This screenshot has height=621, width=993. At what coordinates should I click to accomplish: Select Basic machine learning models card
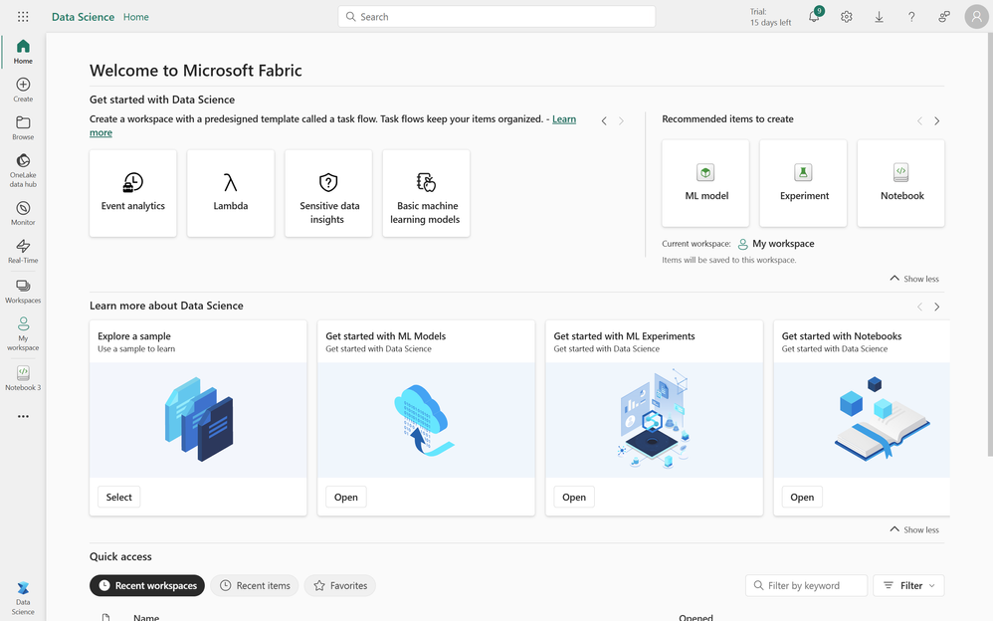(x=426, y=193)
